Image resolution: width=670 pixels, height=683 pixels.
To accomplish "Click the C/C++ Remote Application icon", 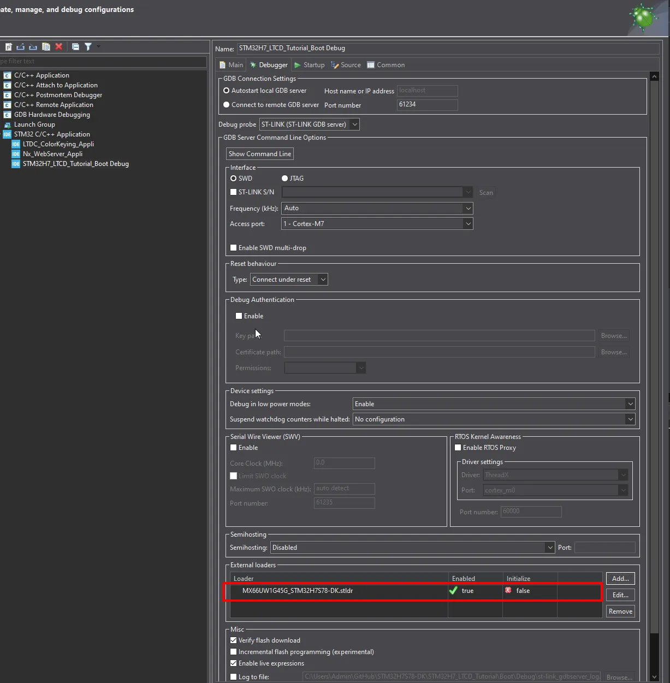I will (7, 105).
